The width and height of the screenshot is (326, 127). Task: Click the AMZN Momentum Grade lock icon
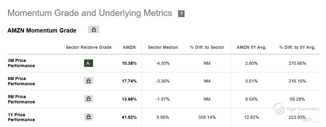coord(94,30)
